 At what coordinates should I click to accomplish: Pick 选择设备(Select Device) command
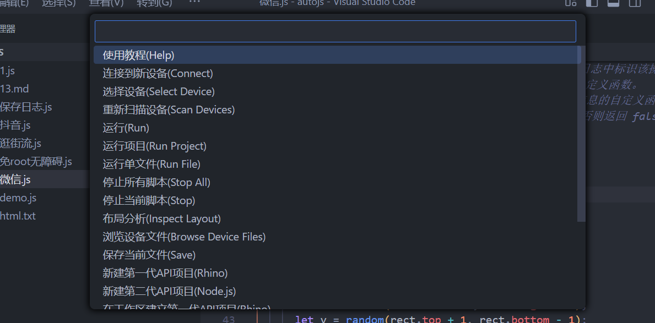coord(337,91)
